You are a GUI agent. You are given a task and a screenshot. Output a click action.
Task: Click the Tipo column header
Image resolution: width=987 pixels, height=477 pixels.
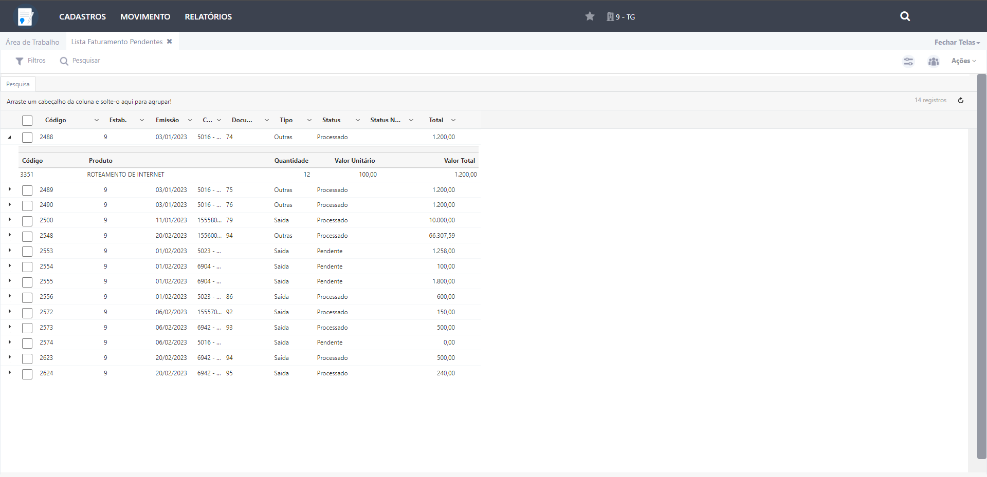tap(286, 120)
